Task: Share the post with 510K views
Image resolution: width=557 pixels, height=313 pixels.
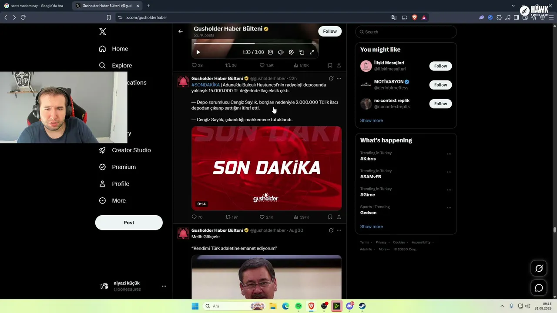Action: (339, 65)
